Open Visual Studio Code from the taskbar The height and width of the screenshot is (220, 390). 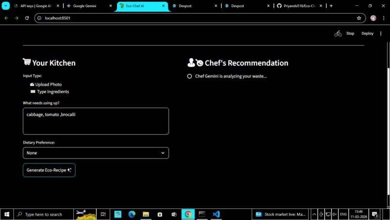coord(216,214)
